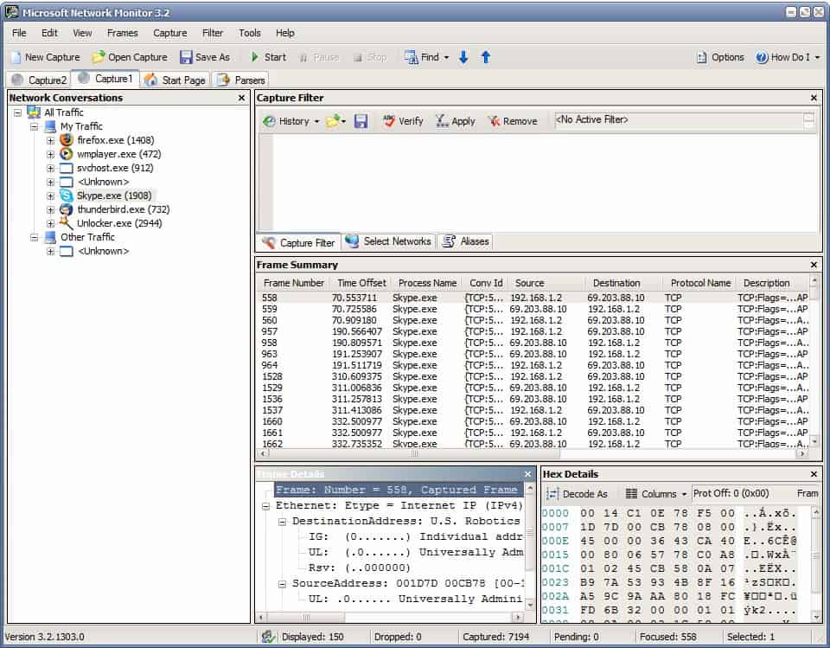Open the Columns dropdown arrow in Hex Details
Screen dimensions: 830x648
[x=684, y=494]
